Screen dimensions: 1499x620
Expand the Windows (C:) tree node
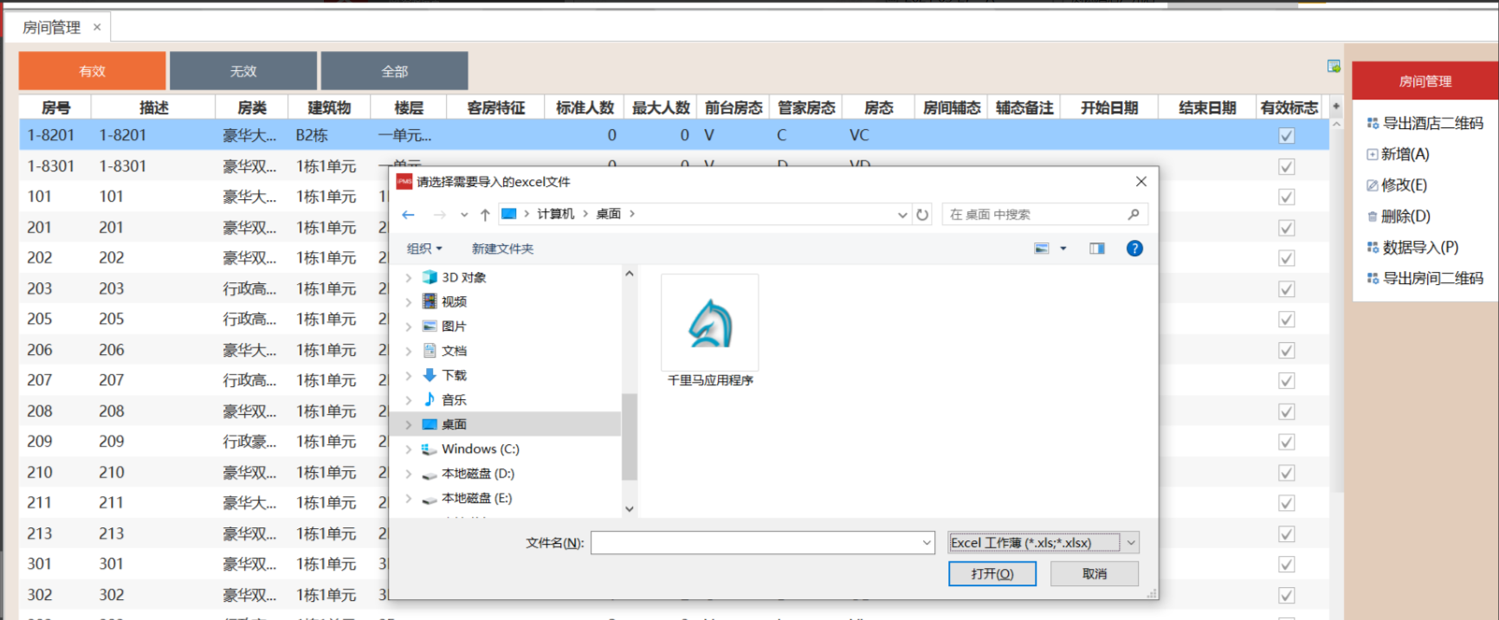coord(409,449)
